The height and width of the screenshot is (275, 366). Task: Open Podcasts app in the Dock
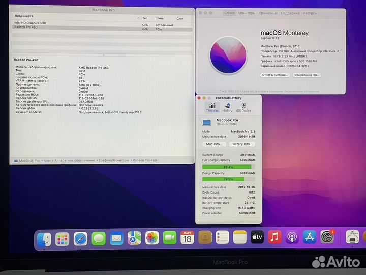click(292, 237)
